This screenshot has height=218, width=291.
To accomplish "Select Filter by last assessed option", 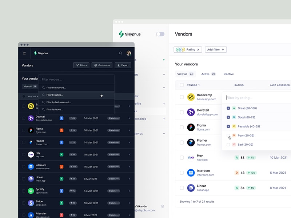I will [x=76, y=102].
